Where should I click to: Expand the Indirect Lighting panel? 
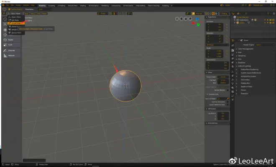(x=243, y=66)
